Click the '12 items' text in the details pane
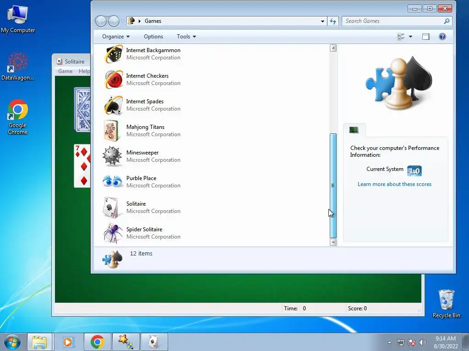The height and width of the screenshot is (351, 469). click(141, 253)
